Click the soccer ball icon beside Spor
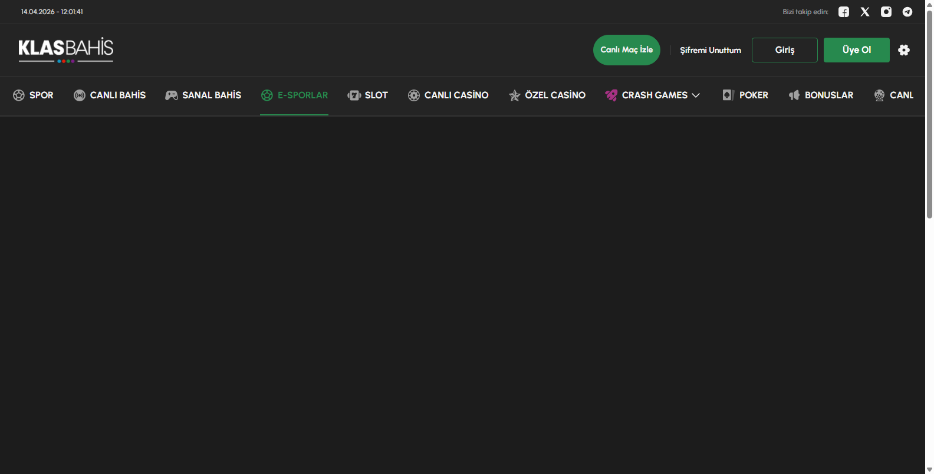The width and height of the screenshot is (934, 474). 19,95
